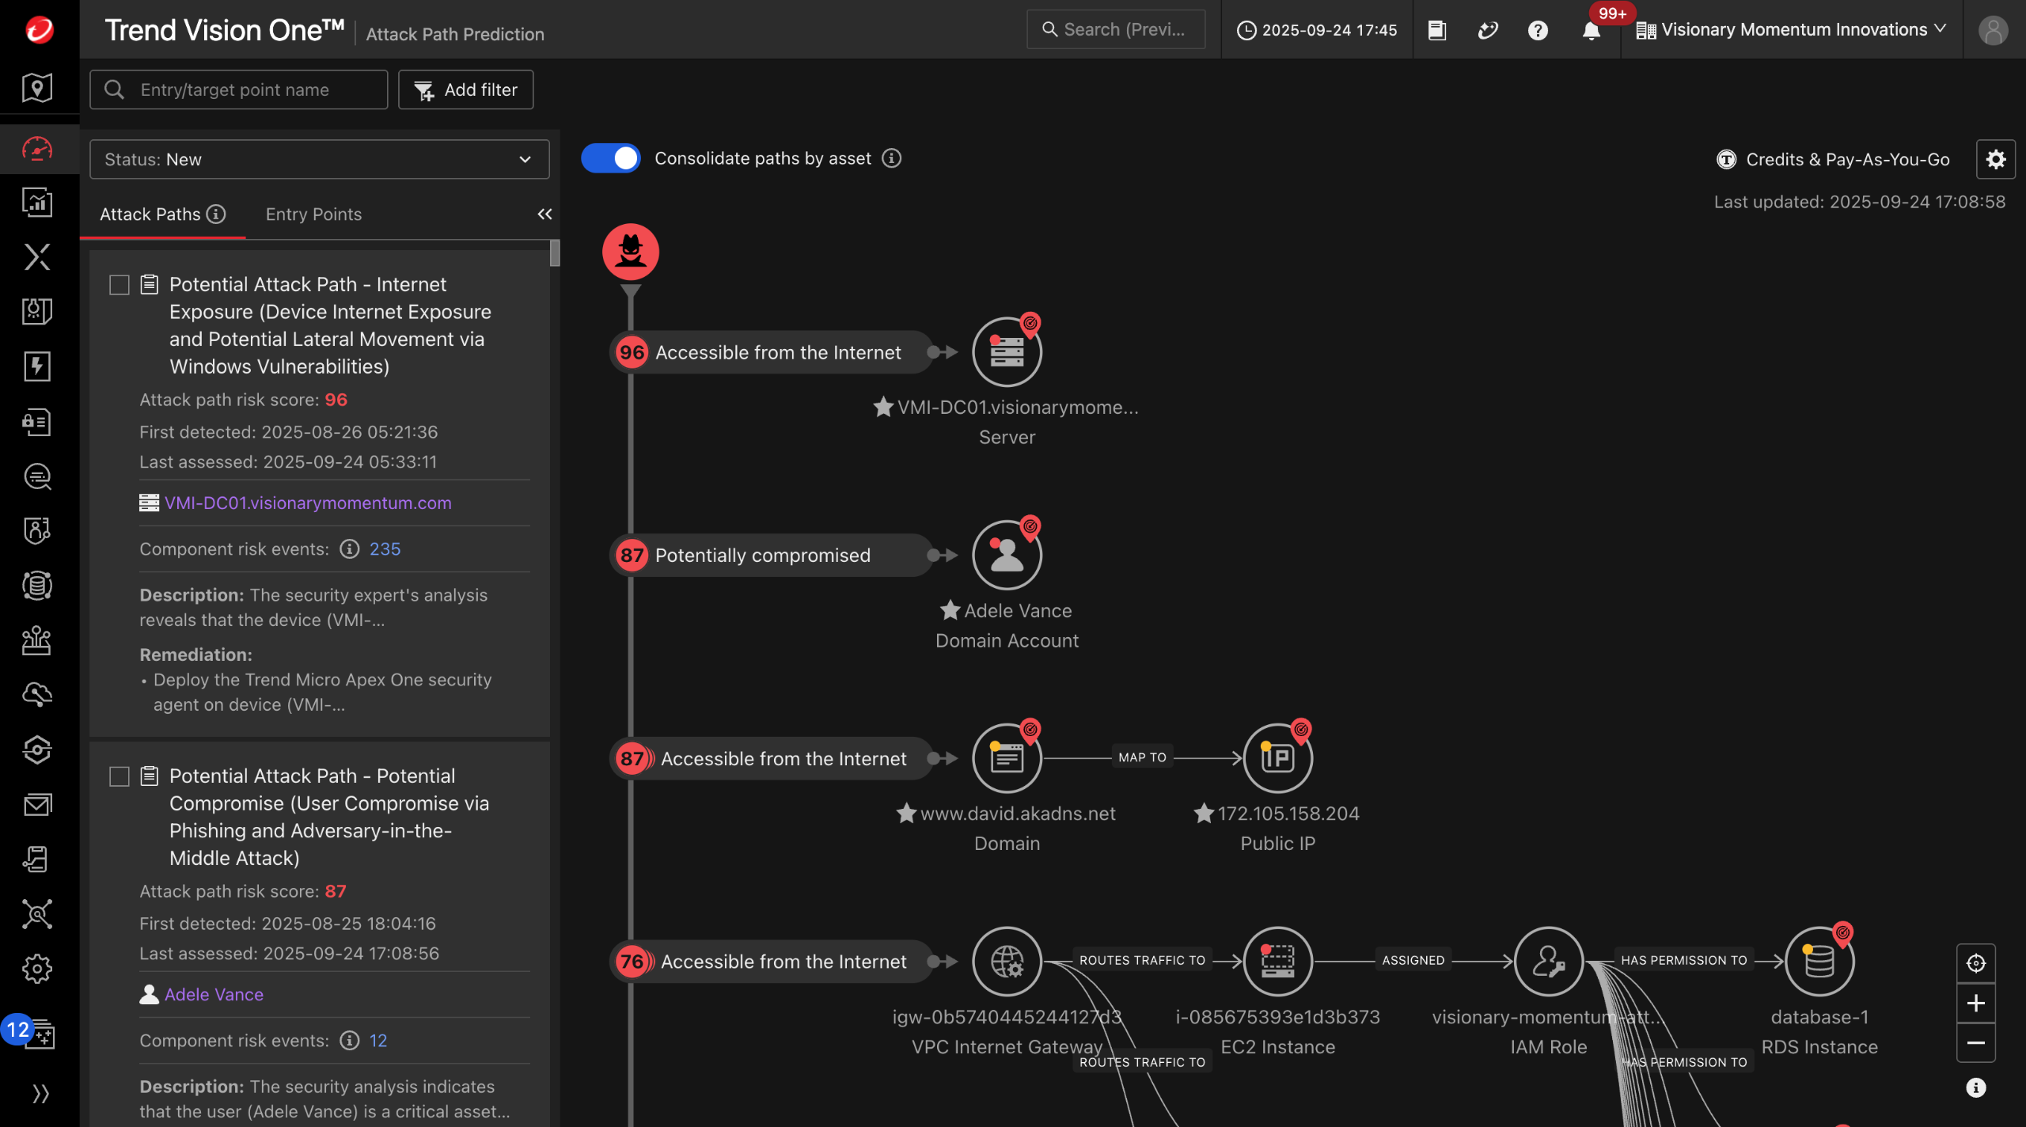This screenshot has width=2026, height=1127.
Task: Open the notifications bell icon
Action: click(1591, 30)
